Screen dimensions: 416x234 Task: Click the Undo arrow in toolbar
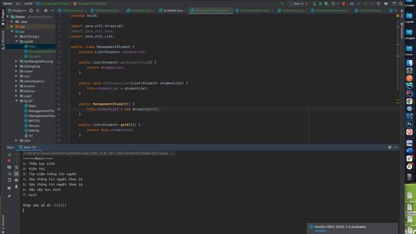[378, 4]
